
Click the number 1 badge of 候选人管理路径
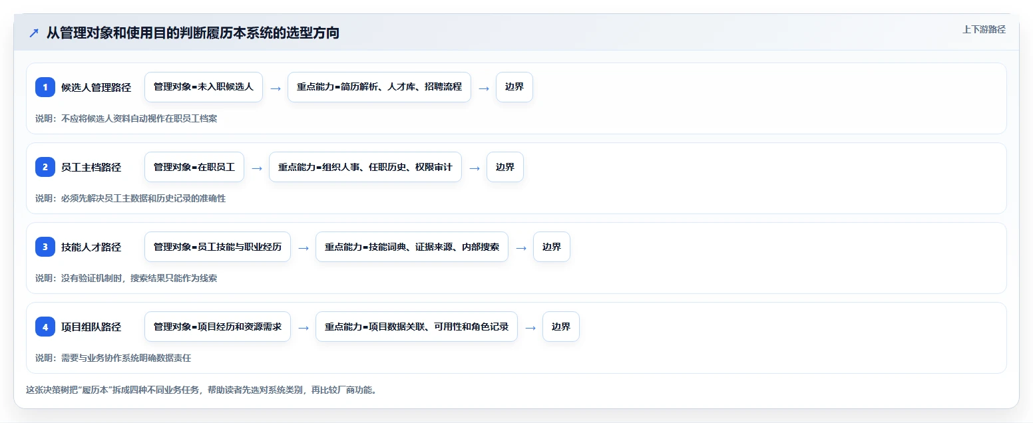click(x=45, y=87)
